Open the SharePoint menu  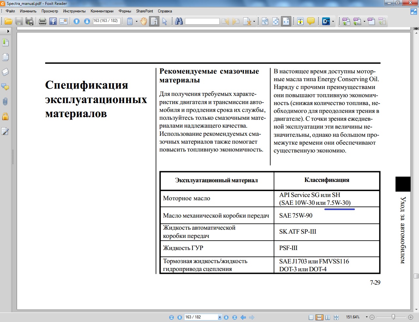click(x=144, y=11)
